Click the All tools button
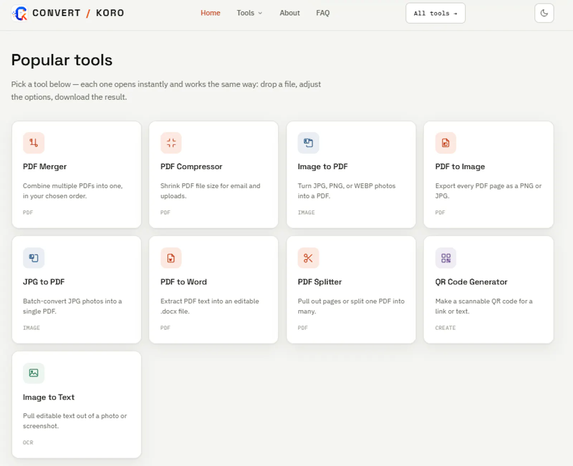573x466 pixels. 435,13
